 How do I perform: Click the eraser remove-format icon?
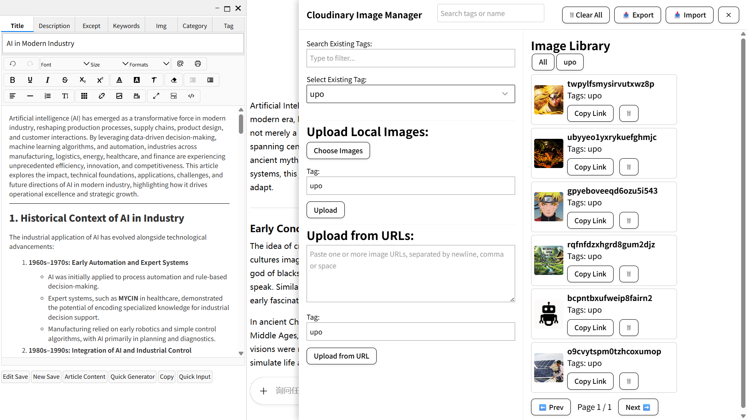pos(174,80)
